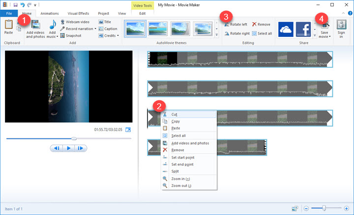Choose Split in the context menu
Image resolution: width=354 pixels, height=215 pixels.
(x=189, y=171)
